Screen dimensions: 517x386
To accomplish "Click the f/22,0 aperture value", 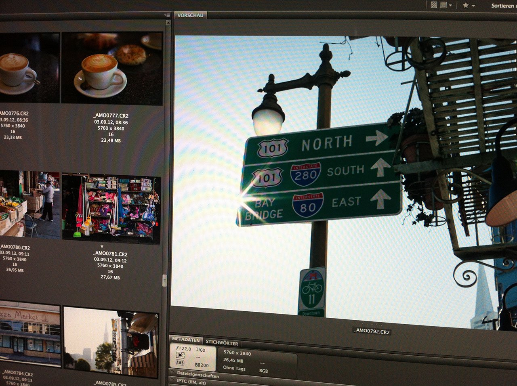I will pos(183,348).
